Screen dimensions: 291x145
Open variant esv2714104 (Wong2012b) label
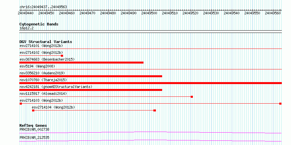pos(53,107)
